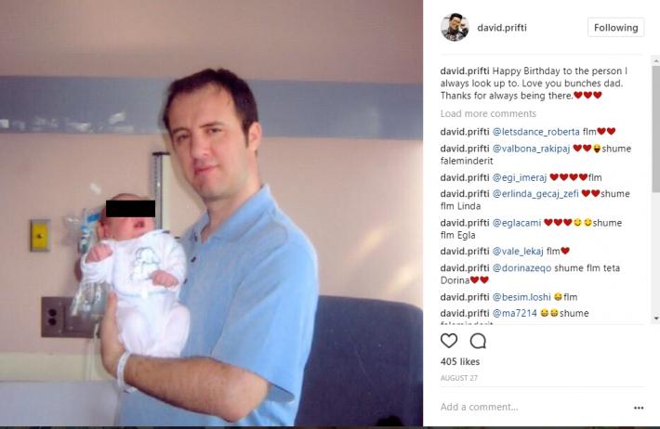Open david.prifti username in the header
The height and width of the screenshot is (429, 660).
pos(502,28)
